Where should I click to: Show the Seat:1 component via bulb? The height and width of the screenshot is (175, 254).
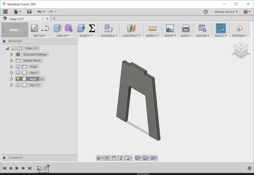pyautogui.click(x=18, y=73)
